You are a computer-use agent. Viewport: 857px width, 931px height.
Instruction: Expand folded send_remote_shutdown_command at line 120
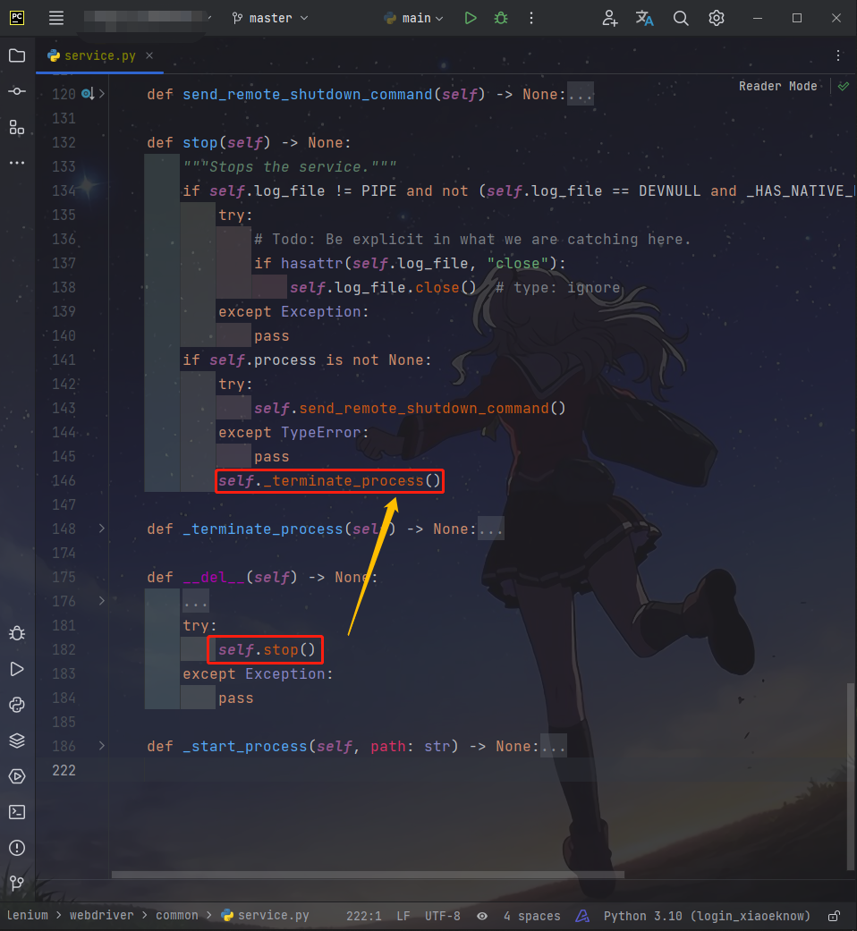102,94
